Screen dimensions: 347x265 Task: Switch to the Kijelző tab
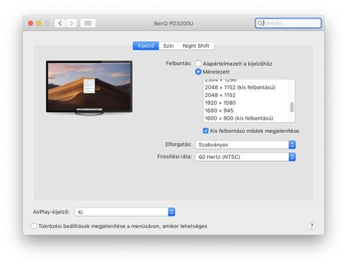coord(146,45)
